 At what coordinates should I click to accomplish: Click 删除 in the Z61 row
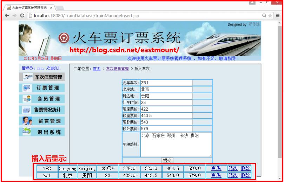[x=246, y=175]
